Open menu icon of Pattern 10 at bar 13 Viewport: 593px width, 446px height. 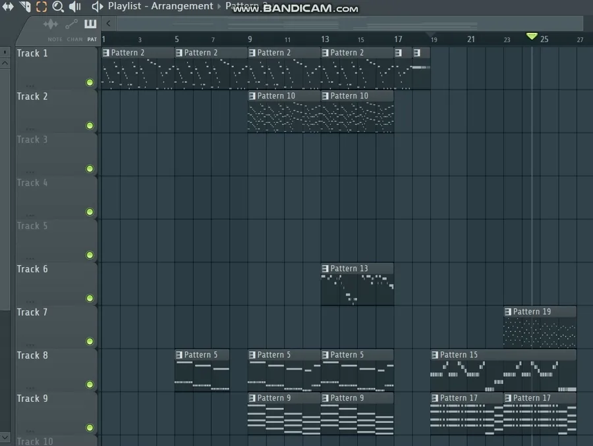point(325,96)
